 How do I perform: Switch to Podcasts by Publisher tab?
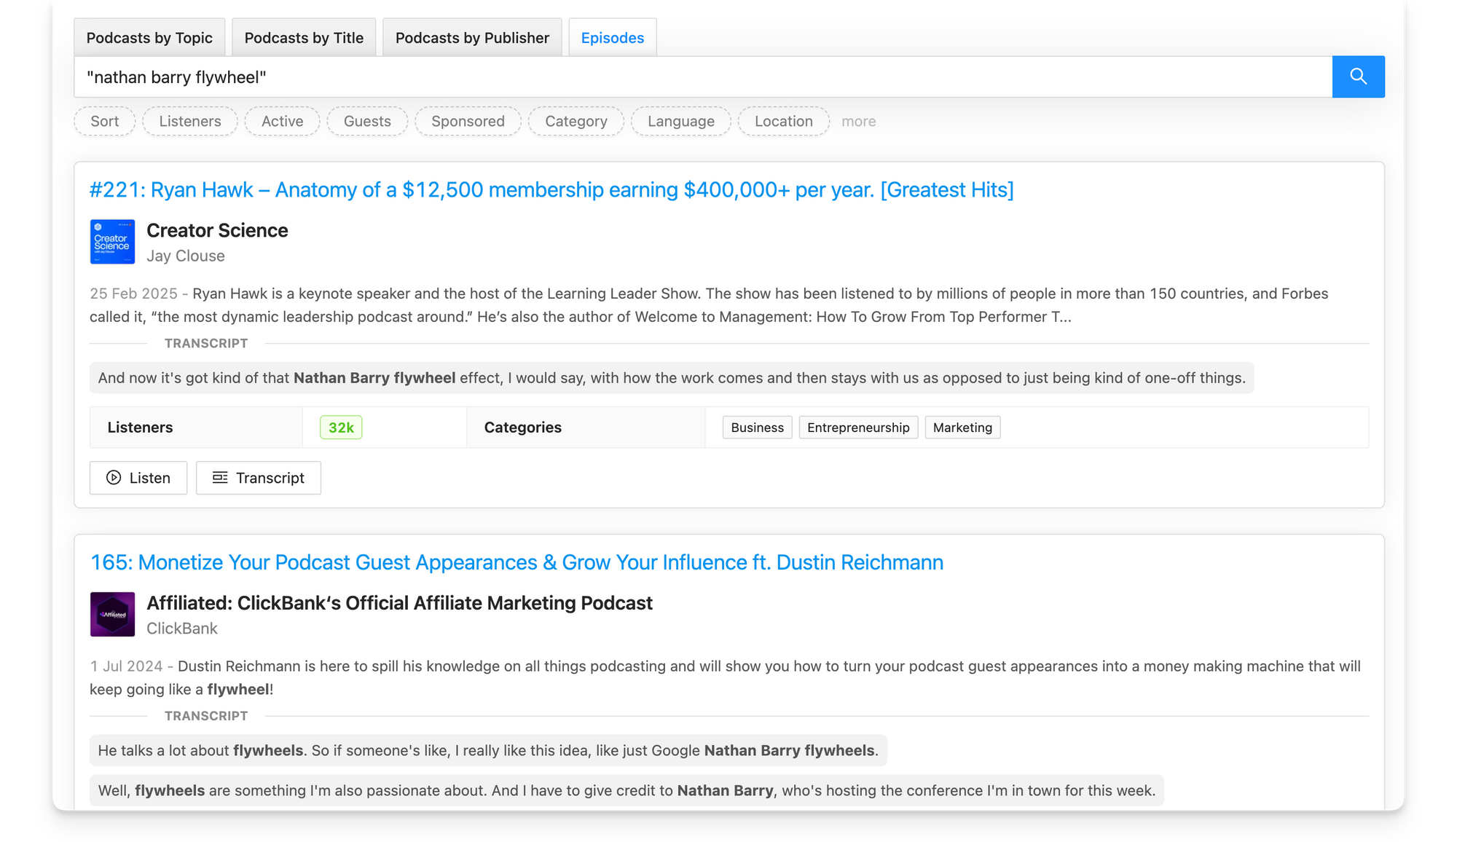point(471,37)
